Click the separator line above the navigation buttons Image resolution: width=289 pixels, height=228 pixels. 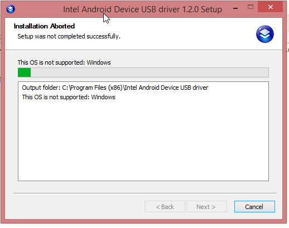point(145,193)
